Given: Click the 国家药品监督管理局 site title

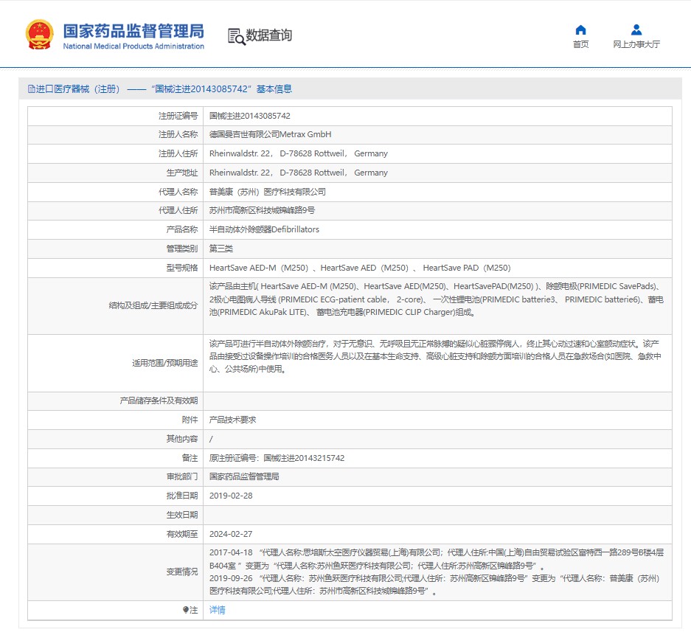Looking at the screenshot, I should pyautogui.click(x=133, y=31).
